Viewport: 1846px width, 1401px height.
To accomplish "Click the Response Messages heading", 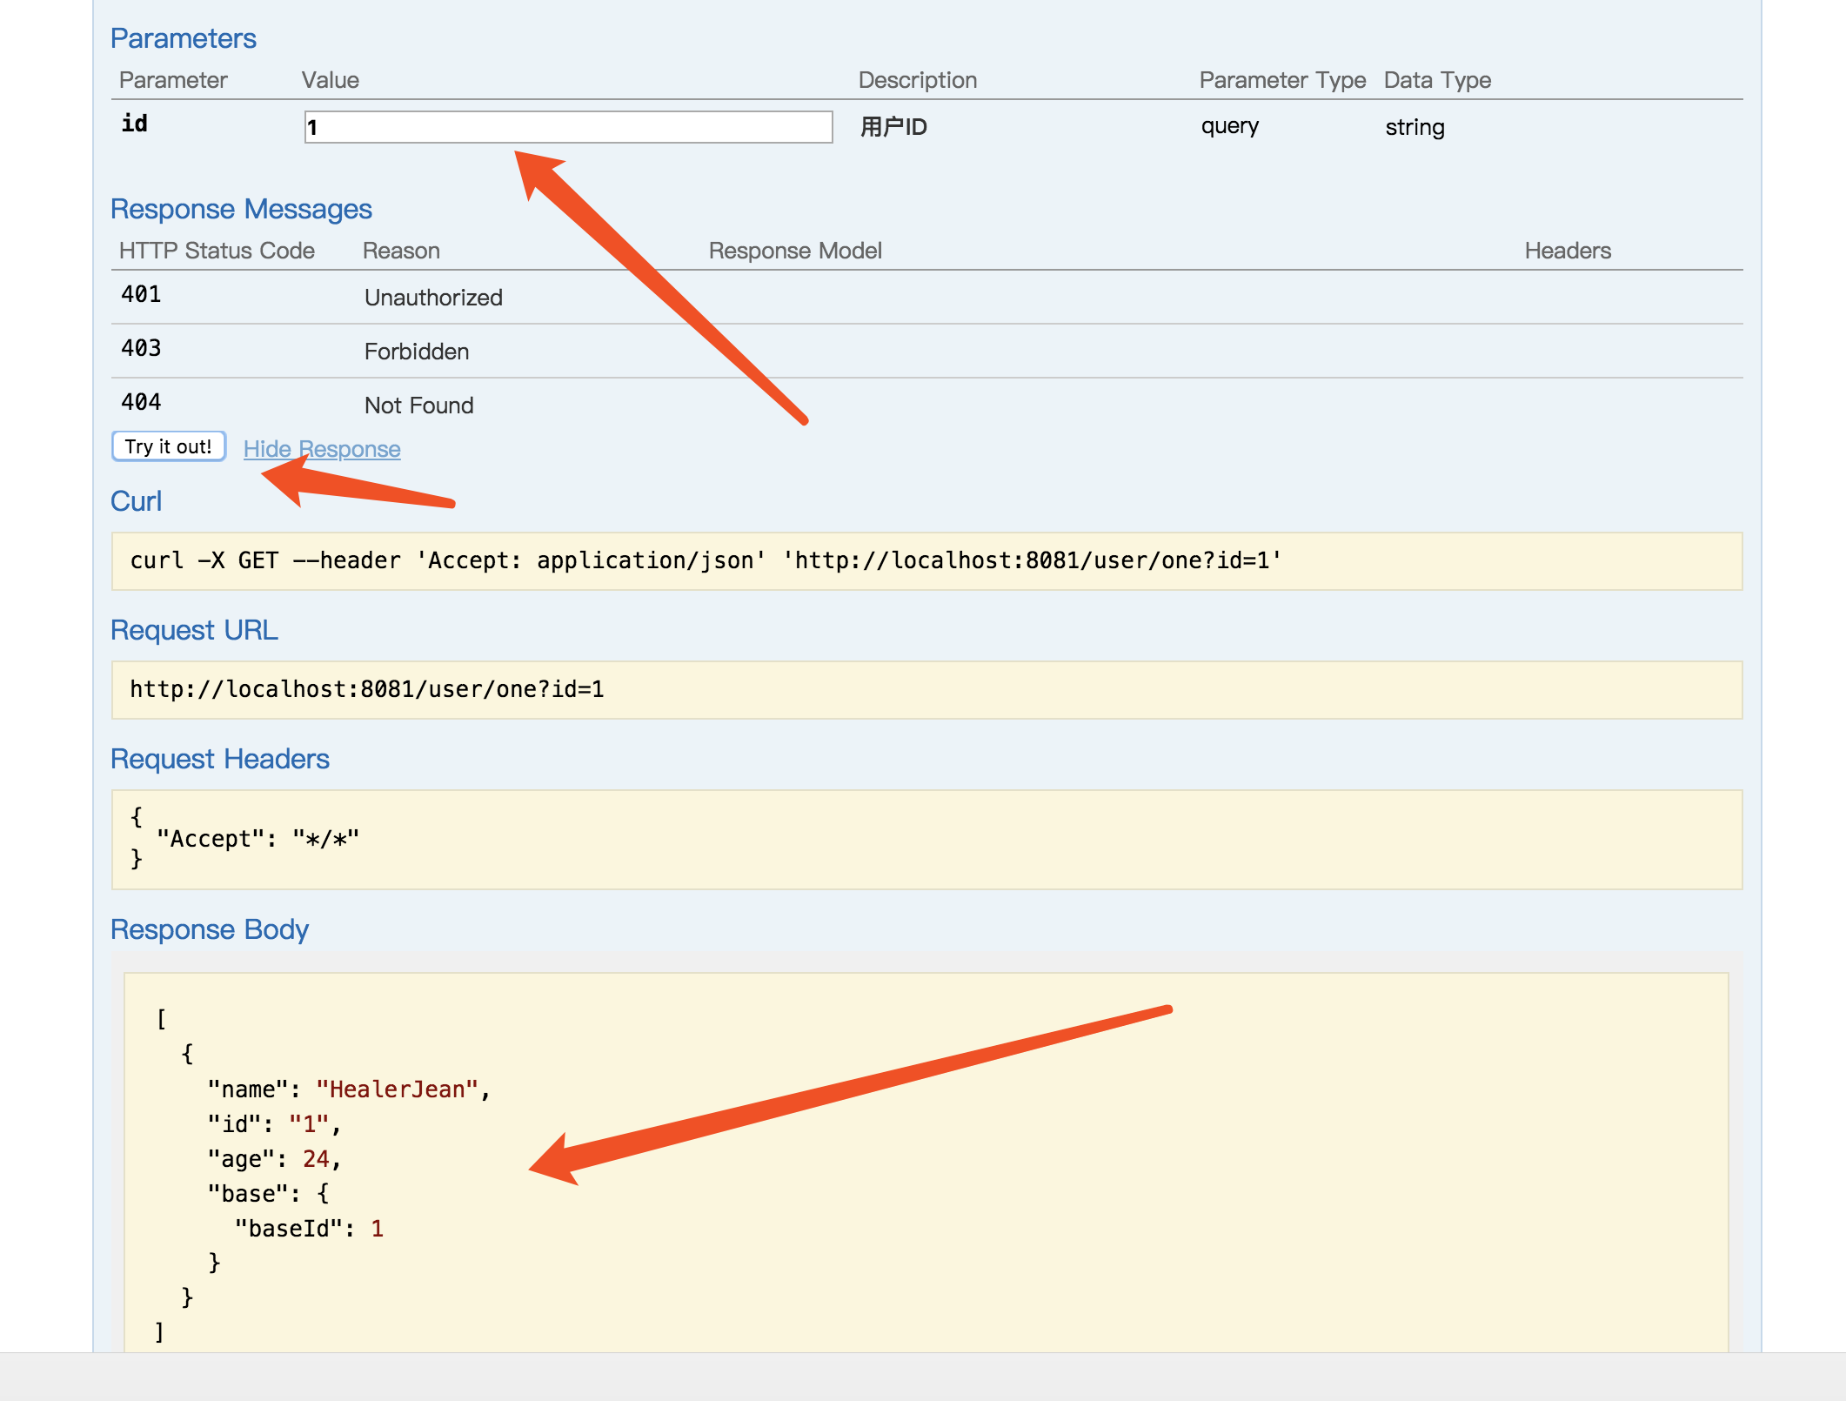I will click(241, 209).
